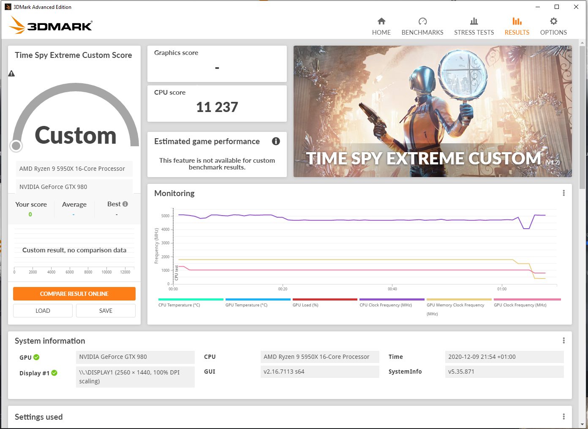Toggle the CPU Temperature legend color bar
The height and width of the screenshot is (429, 588).
pyautogui.click(x=191, y=299)
